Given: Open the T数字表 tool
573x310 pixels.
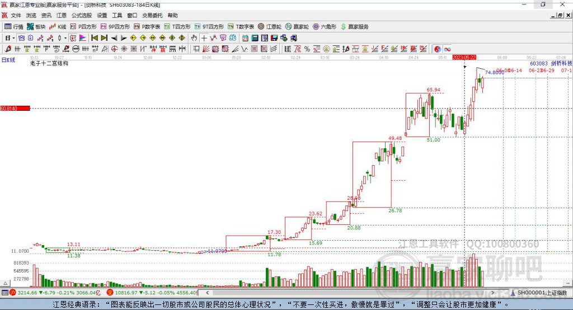Looking at the screenshot, I should (x=241, y=27).
